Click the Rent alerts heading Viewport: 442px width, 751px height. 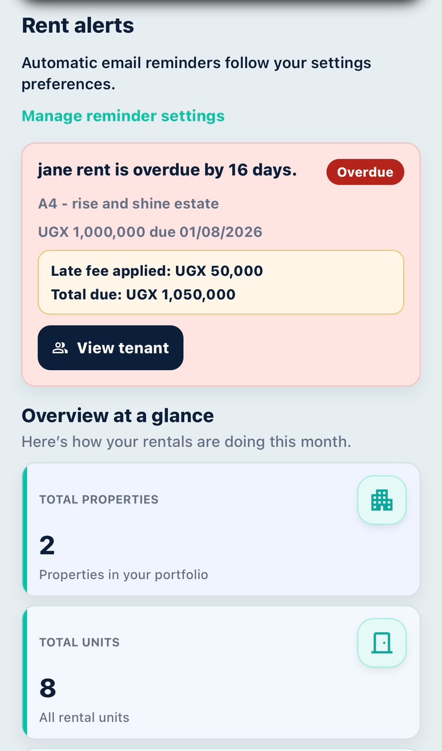78,26
